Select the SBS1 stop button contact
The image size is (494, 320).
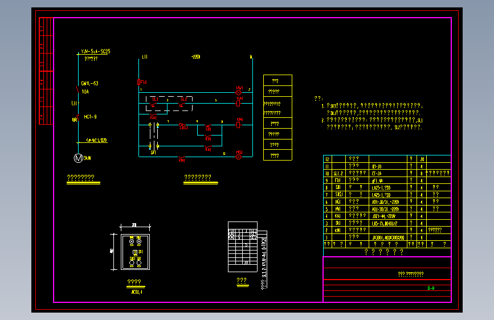(x=182, y=125)
